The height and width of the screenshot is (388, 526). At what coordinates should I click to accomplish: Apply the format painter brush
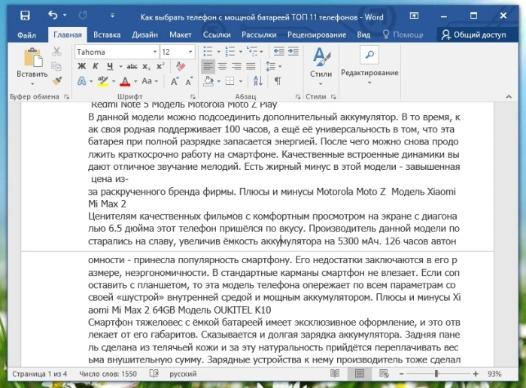(x=57, y=80)
